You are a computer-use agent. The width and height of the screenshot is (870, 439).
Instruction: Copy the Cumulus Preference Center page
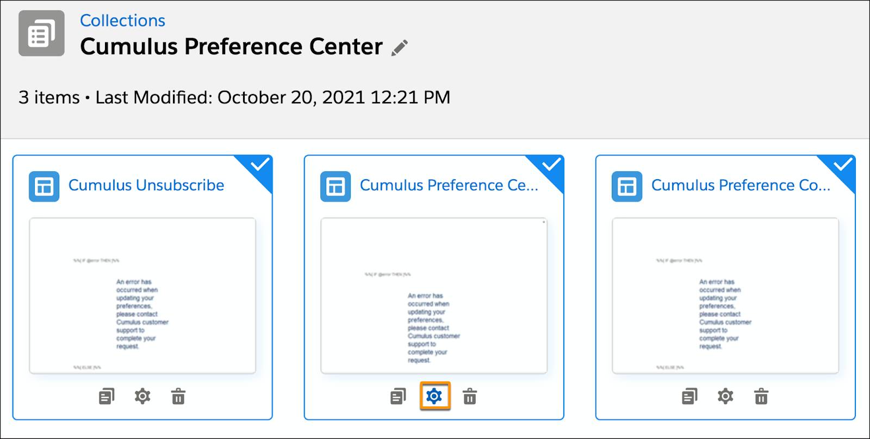397,396
